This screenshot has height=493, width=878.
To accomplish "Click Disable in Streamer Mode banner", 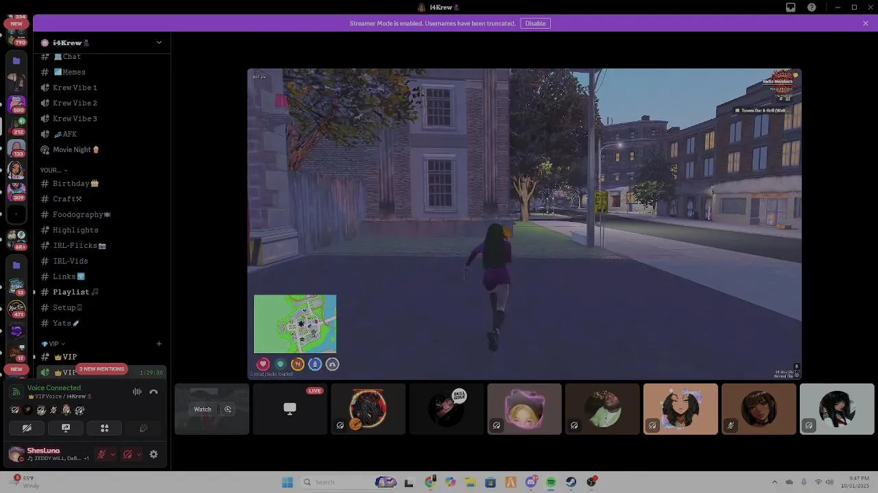I will (x=536, y=23).
